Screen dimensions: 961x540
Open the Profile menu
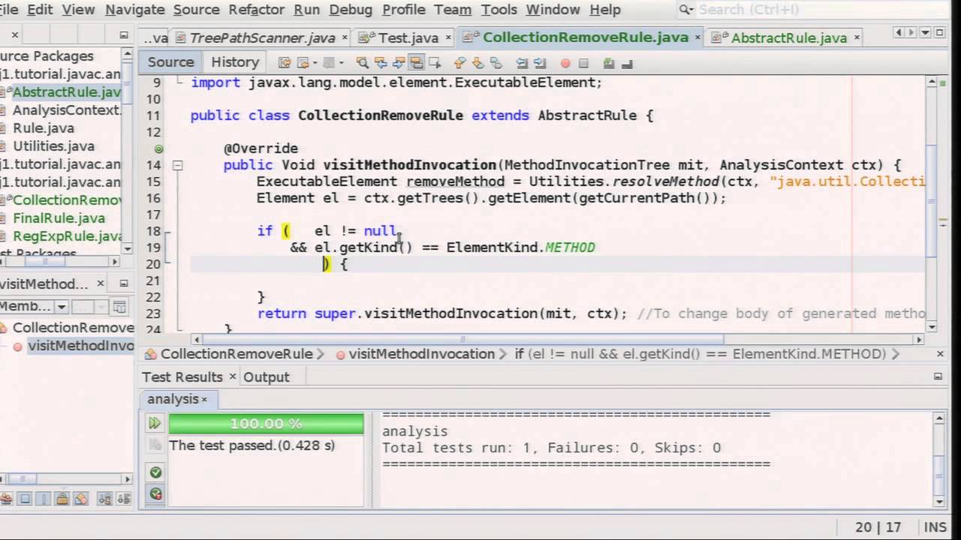[404, 10]
